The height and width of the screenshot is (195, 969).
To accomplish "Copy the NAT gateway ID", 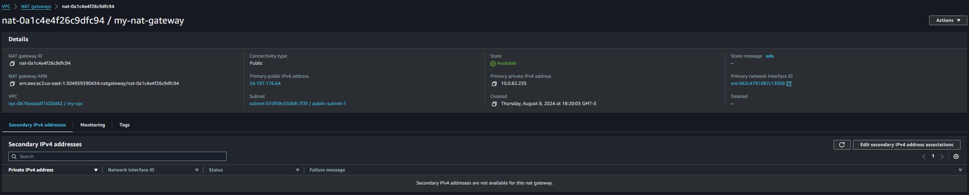I will tap(12, 63).
